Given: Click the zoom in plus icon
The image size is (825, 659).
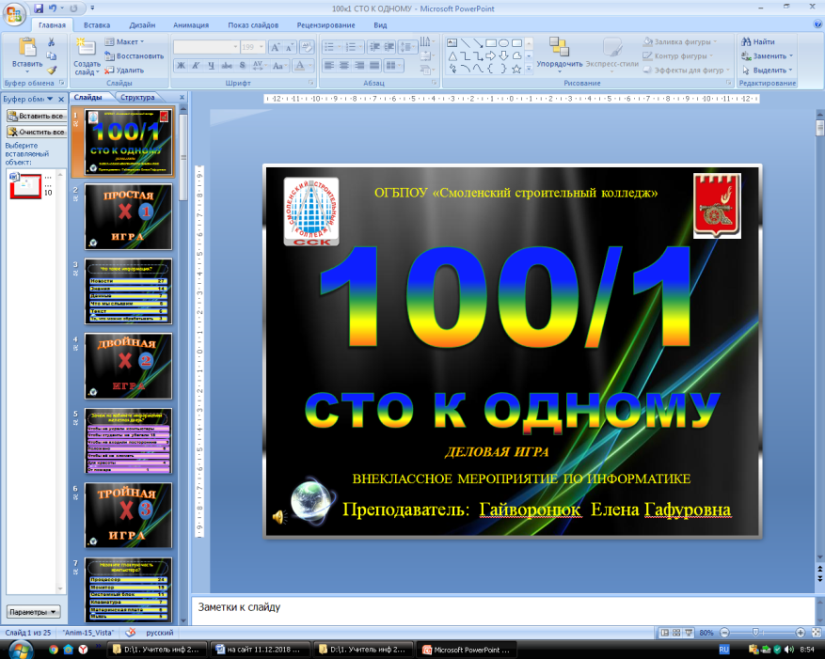Looking at the screenshot, I should point(800,634).
